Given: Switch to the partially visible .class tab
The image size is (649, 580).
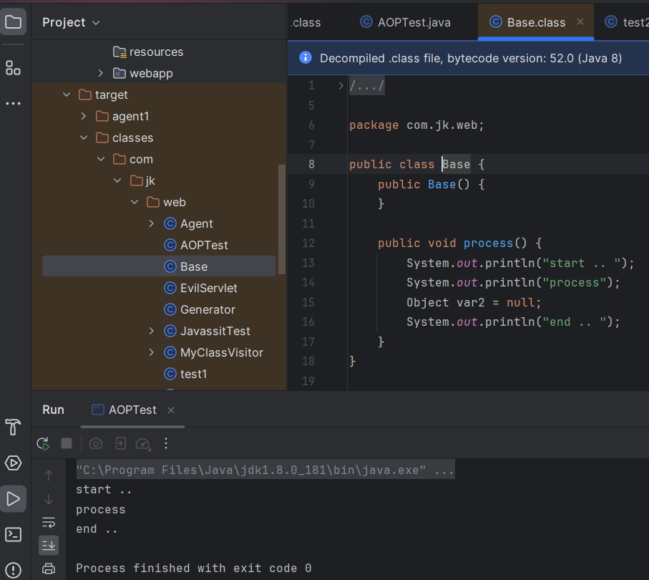Looking at the screenshot, I should pos(306,22).
